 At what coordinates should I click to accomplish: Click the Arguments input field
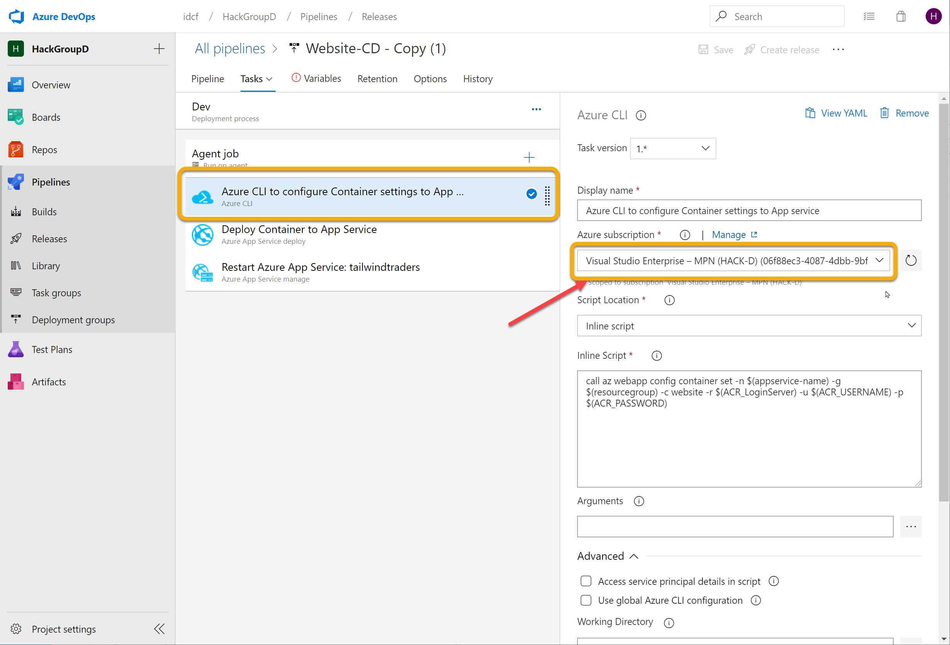pyautogui.click(x=735, y=527)
